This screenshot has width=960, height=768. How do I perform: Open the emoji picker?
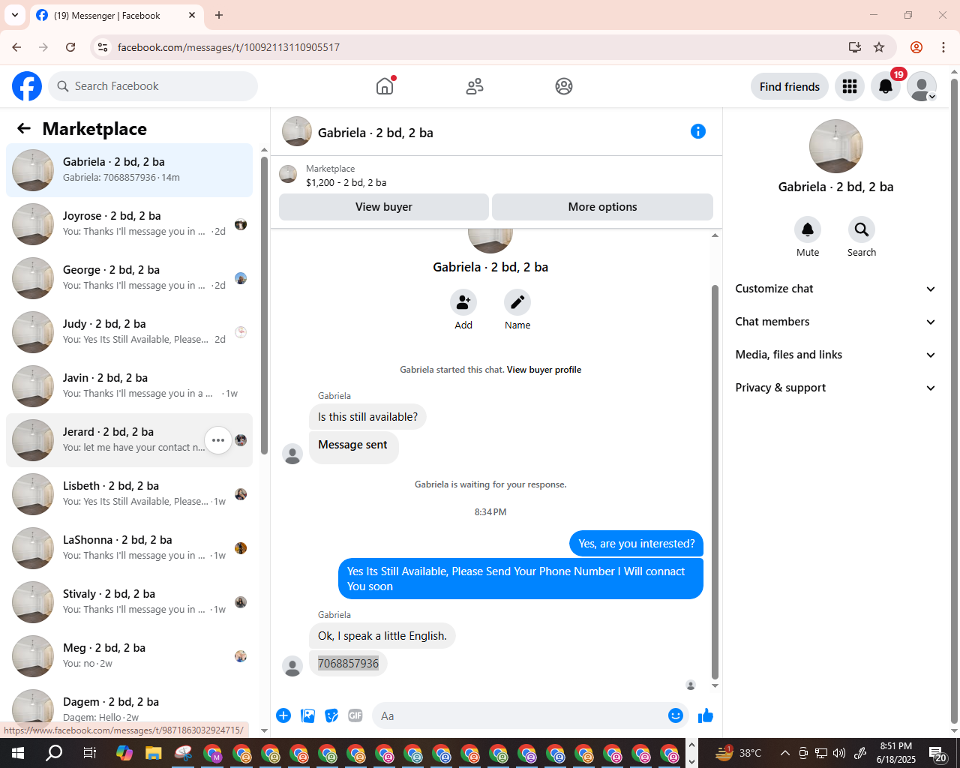[x=676, y=715]
